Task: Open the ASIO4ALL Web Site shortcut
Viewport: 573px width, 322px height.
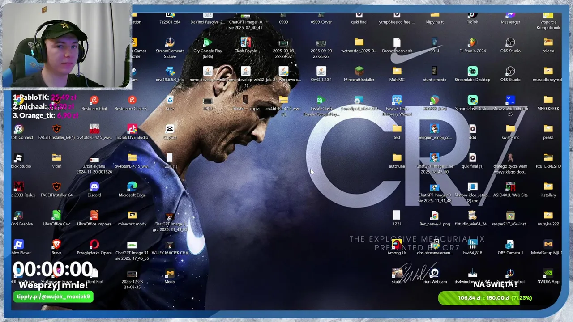Action: click(510, 189)
